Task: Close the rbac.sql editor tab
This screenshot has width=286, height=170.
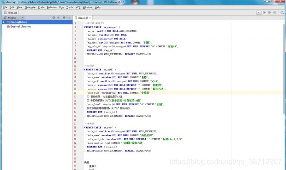Action: tap(90, 18)
